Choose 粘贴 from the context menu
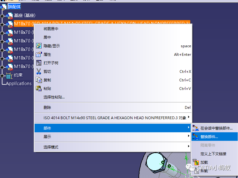Image resolution: width=238 pixels, height=178 pixels. click(113, 88)
